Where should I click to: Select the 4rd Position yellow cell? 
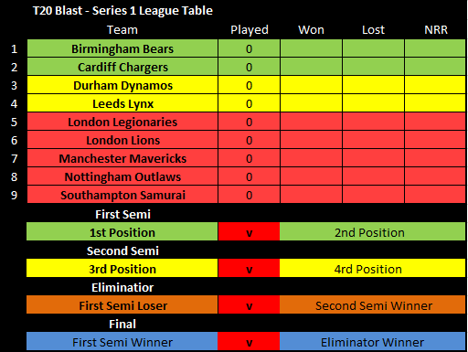(x=372, y=268)
